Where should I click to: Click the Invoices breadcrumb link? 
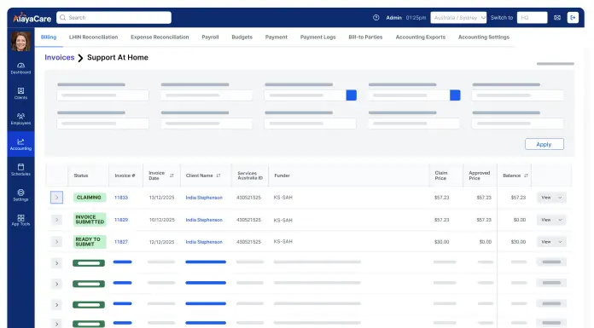pos(60,57)
